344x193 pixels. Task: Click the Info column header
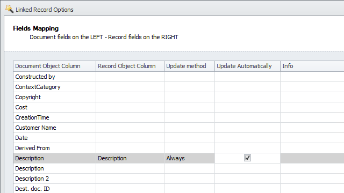click(x=312, y=66)
